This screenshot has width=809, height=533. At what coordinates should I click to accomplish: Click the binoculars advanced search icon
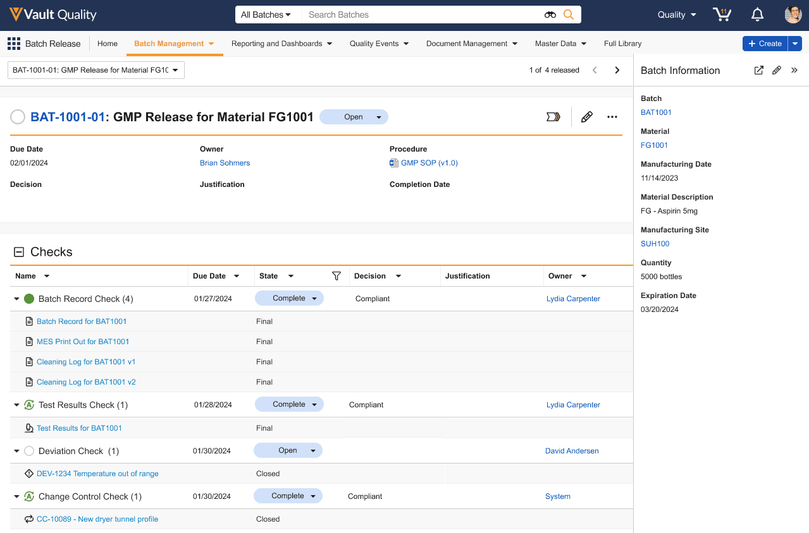tap(550, 15)
